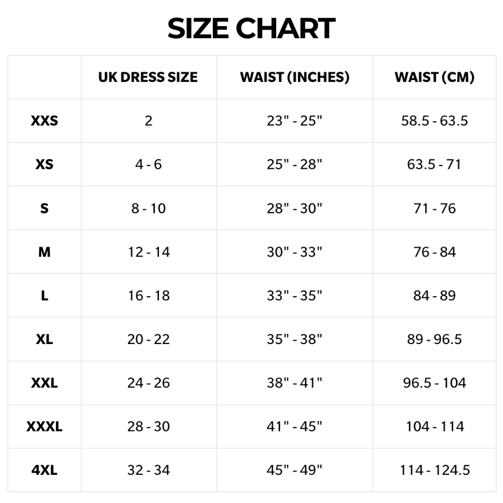The width and height of the screenshot is (503, 503).
Task: Click the S size row label
Action: pyautogui.click(x=44, y=208)
